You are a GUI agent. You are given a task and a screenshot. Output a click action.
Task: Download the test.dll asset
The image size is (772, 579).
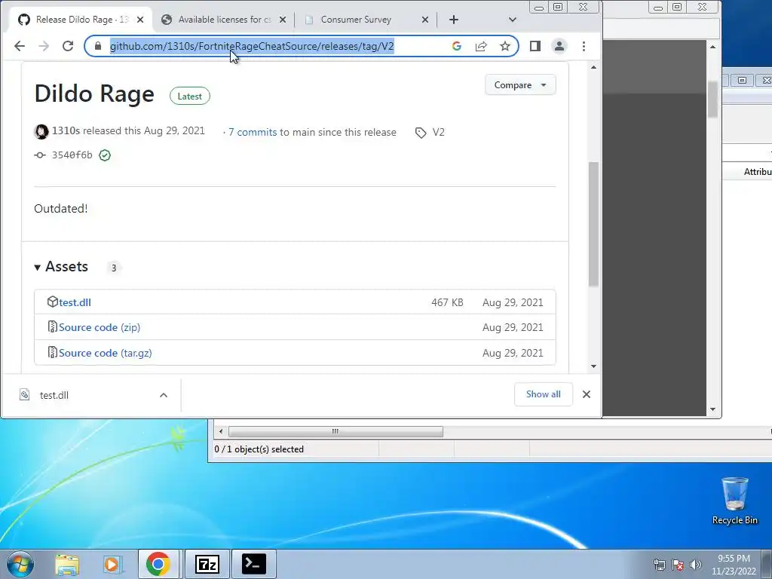tap(75, 302)
